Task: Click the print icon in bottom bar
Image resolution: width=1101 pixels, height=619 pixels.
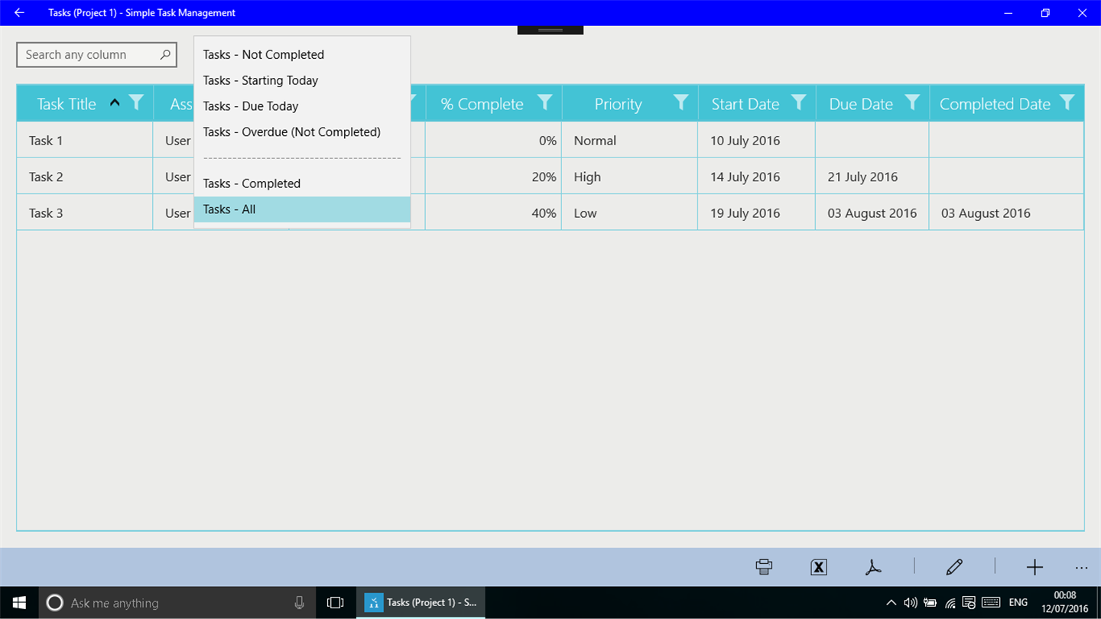Action: (x=764, y=567)
